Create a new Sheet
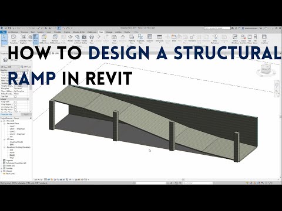The image size is (282, 211). [x=174, y=38]
